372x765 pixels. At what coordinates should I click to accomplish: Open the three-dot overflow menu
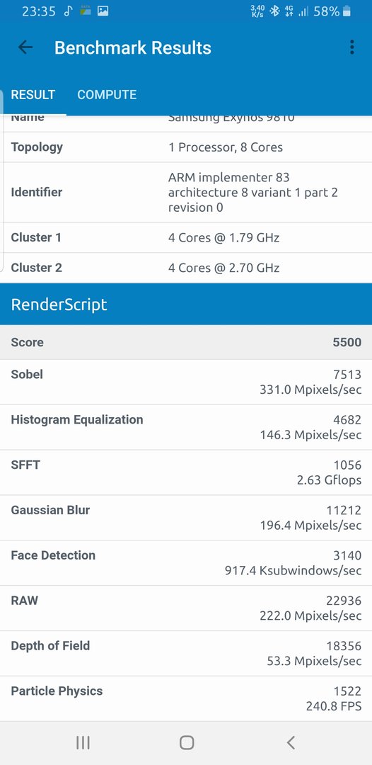(351, 47)
